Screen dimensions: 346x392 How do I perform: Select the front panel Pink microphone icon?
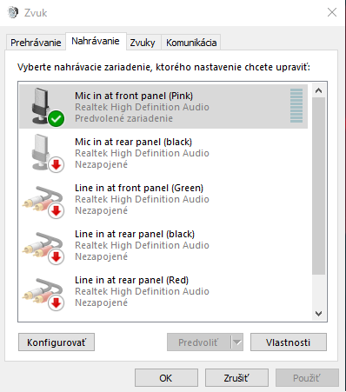tap(45, 107)
